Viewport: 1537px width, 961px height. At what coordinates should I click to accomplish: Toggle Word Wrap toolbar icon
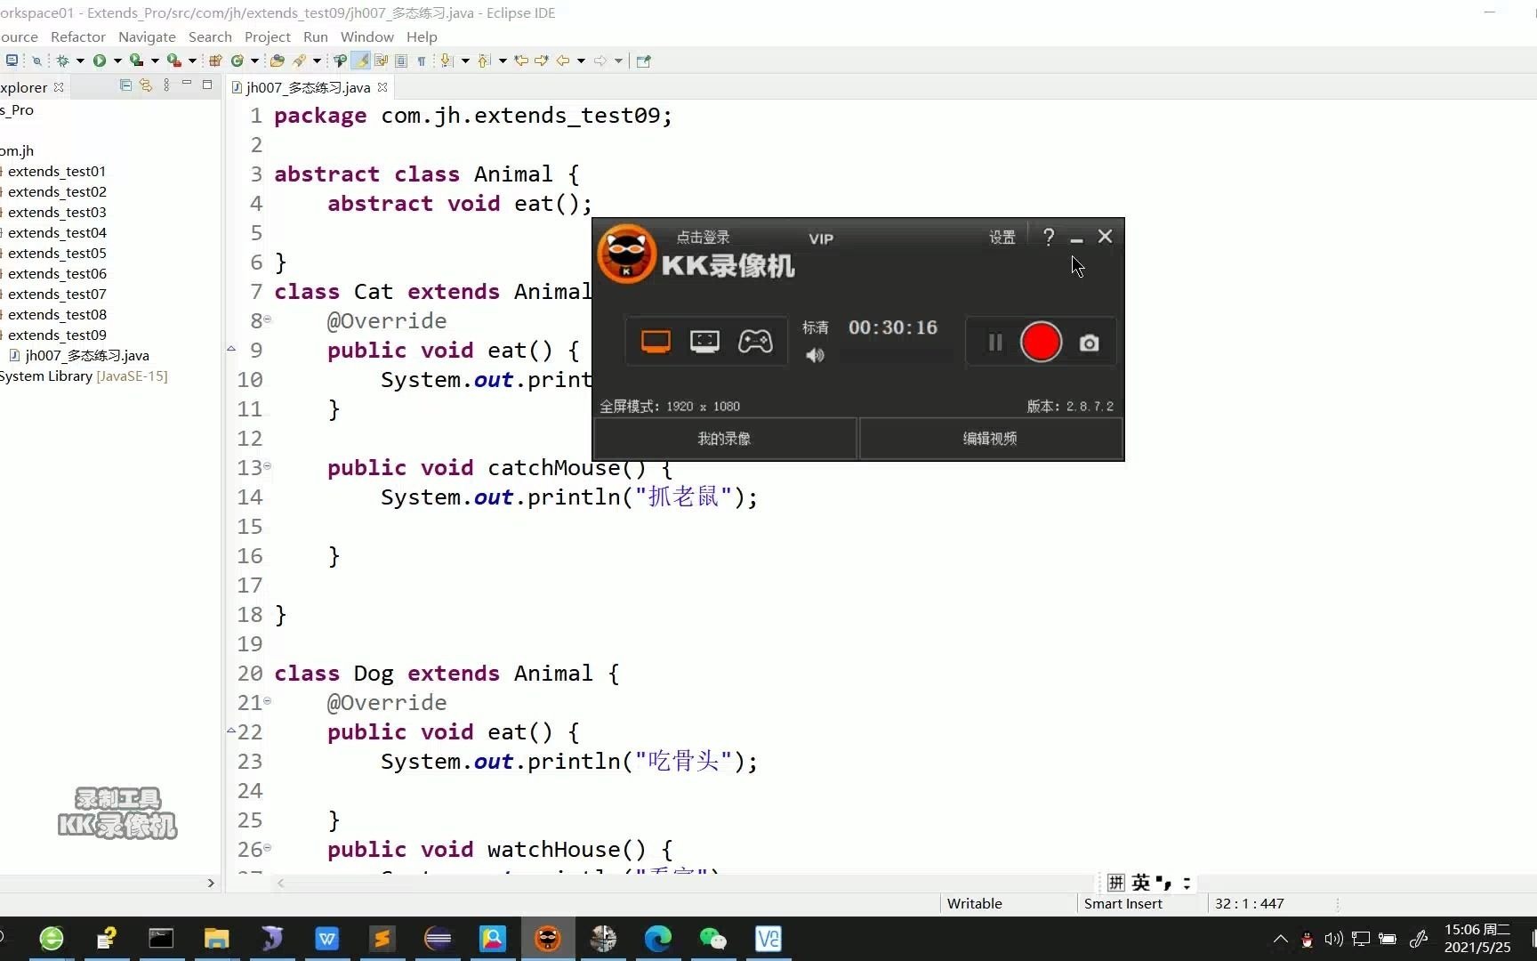coord(382,61)
